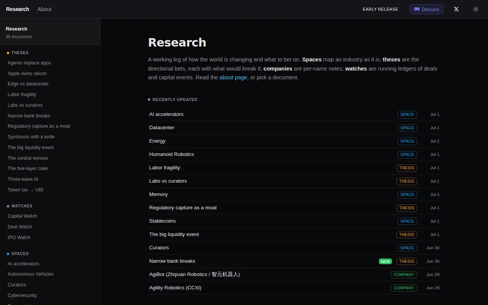Select 'Edge vs datacenter' in sidebar
The width and height of the screenshot is (488, 305).
pos(28,84)
